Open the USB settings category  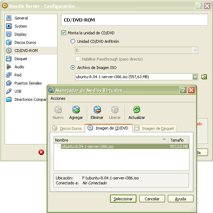26,91
